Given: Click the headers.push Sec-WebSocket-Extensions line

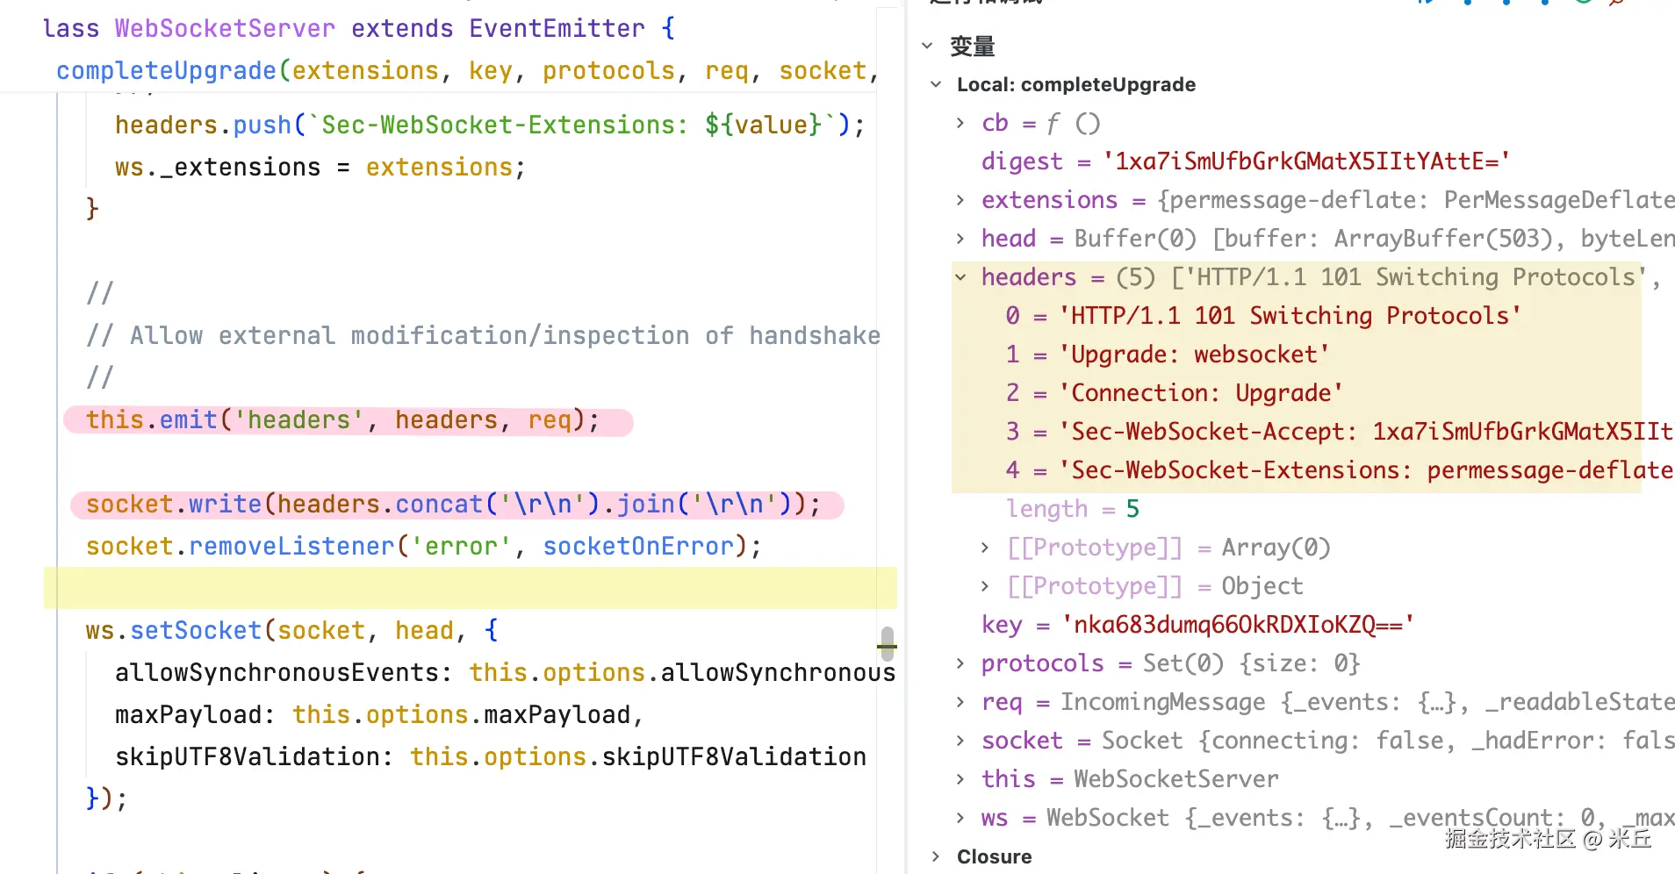Looking at the screenshot, I should click(490, 125).
